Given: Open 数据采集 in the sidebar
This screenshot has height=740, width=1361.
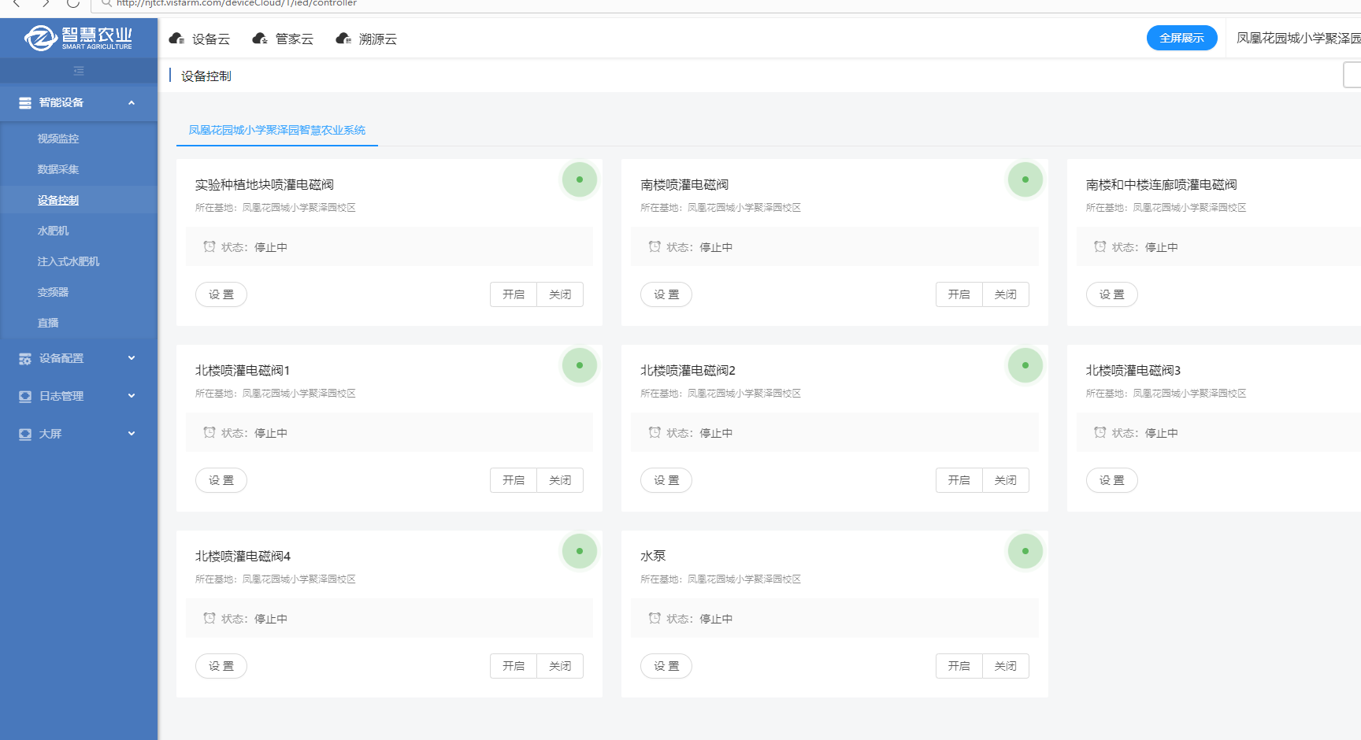Looking at the screenshot, I should [58, 169].
